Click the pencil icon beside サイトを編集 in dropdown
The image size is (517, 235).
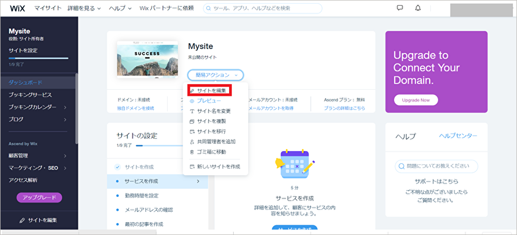pyautogui.click(x=192, y=91)
